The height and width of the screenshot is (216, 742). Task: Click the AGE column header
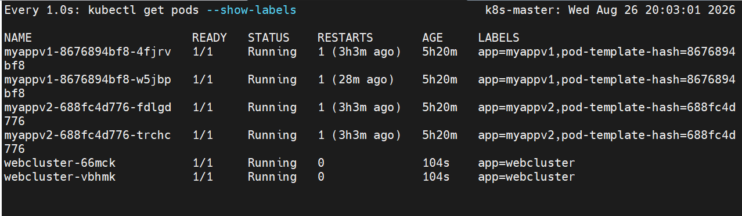tap(433, 38)
